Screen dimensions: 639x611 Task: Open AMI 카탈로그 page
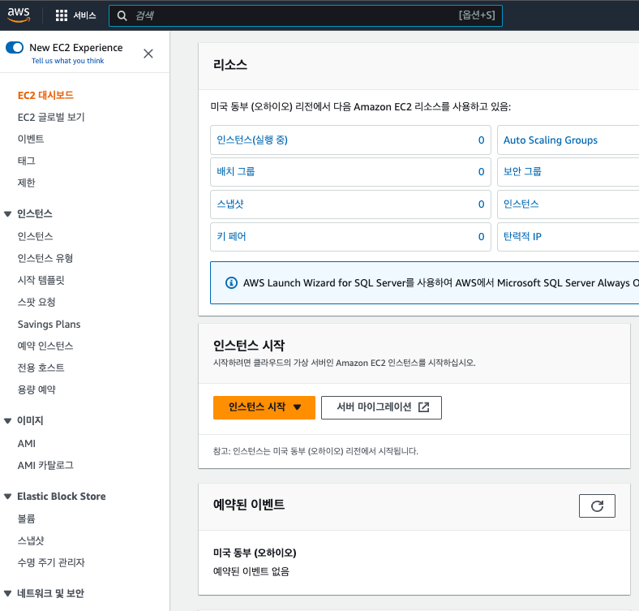45,466
